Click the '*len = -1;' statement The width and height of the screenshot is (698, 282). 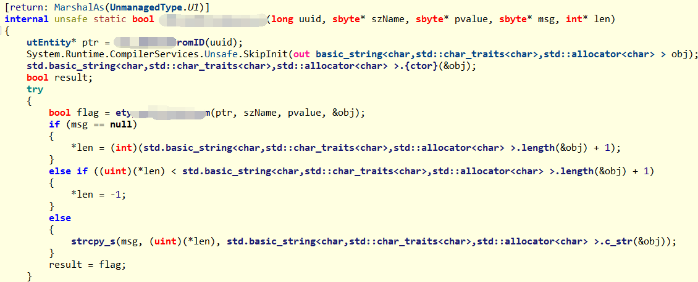(x=98, y=195)
